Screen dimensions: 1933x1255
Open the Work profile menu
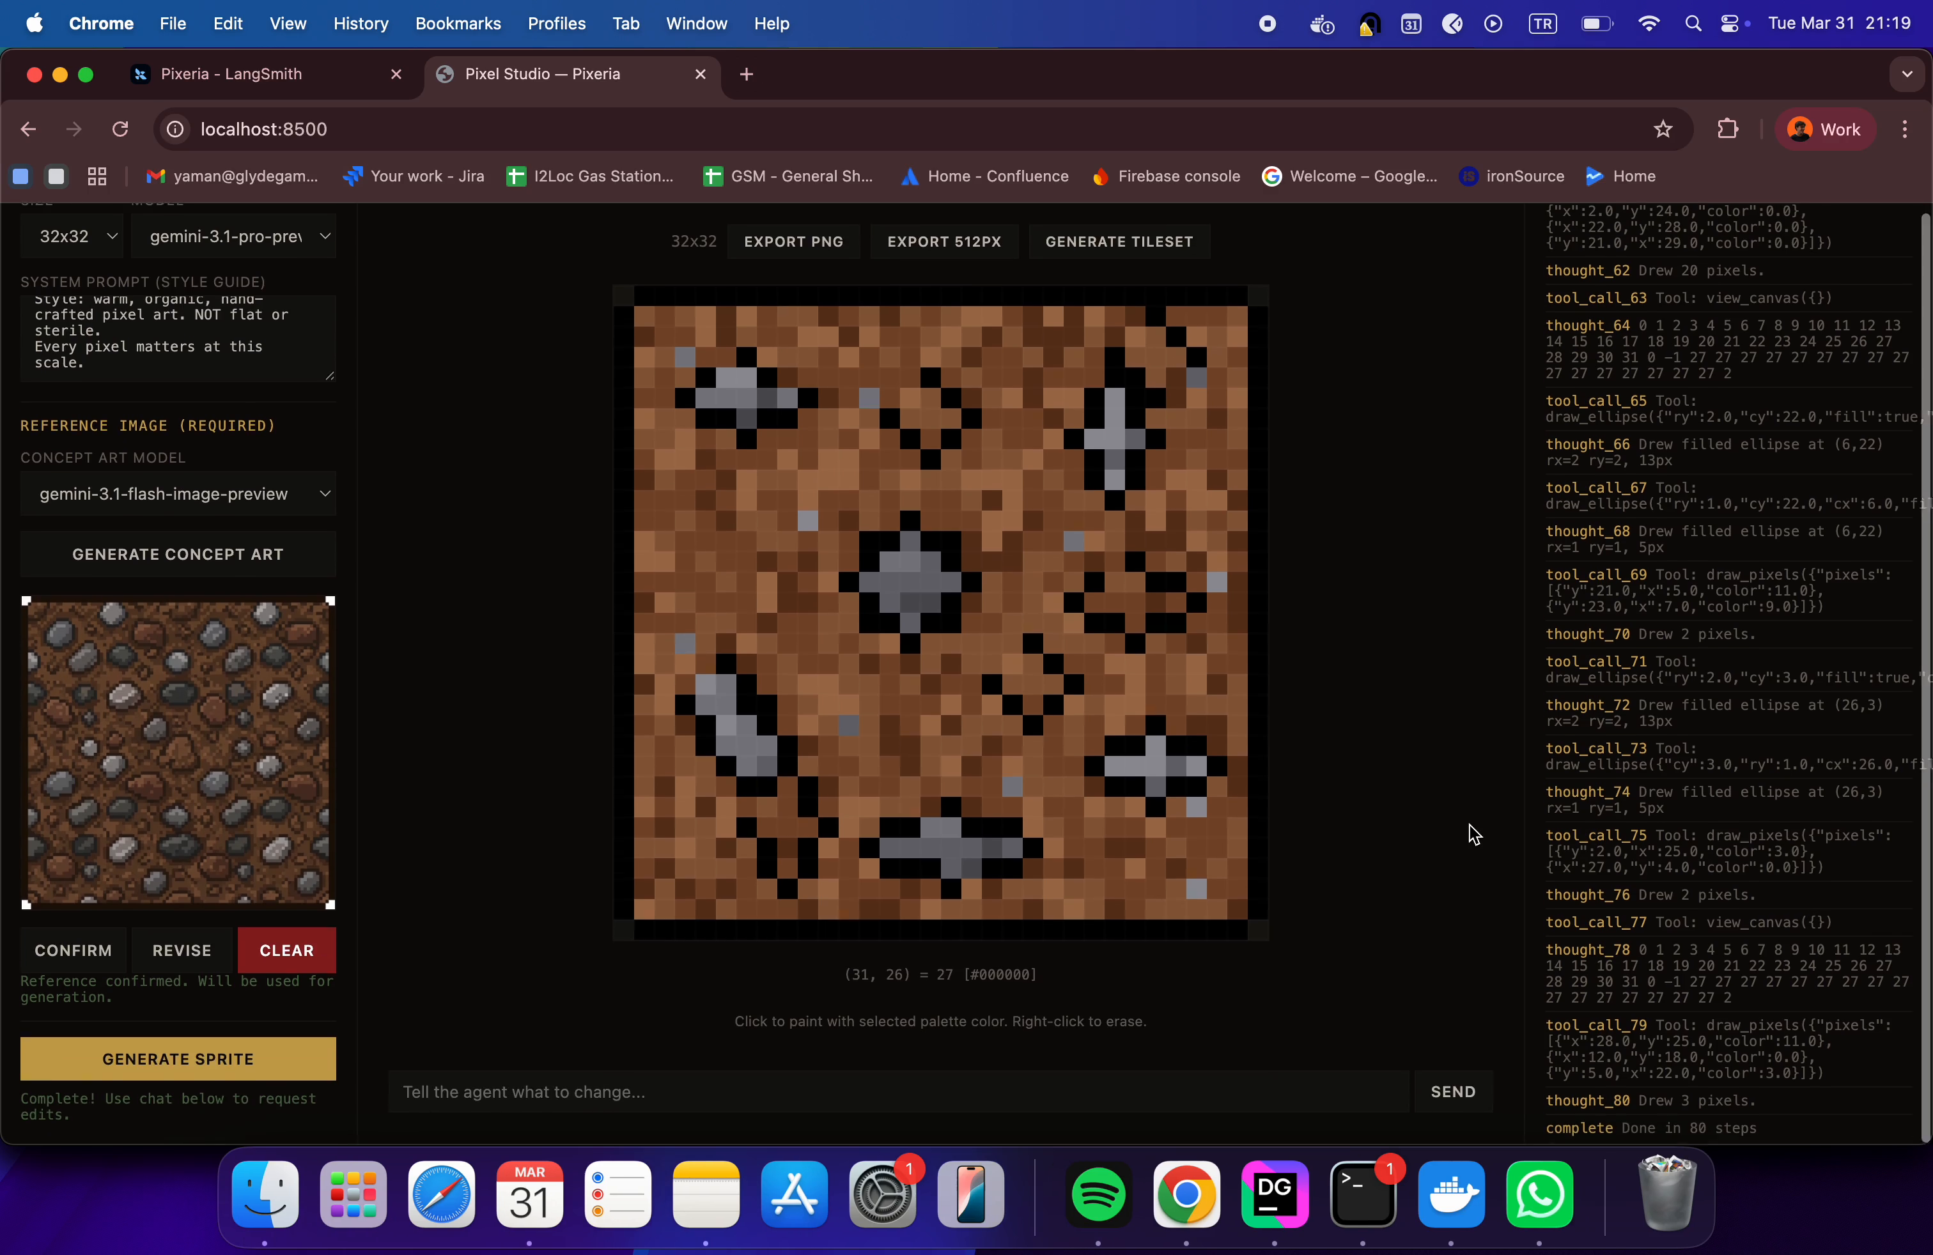tap(1825, 129)
